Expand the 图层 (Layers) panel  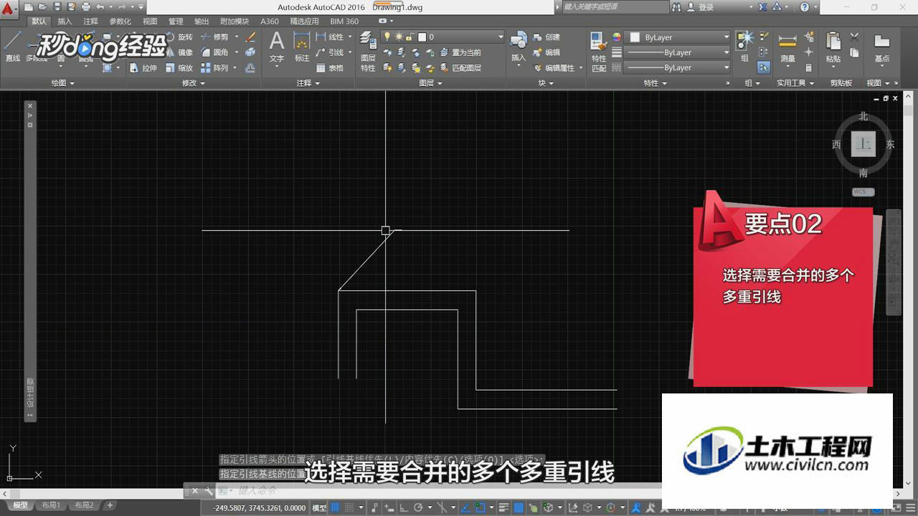(x=430, y=83)
